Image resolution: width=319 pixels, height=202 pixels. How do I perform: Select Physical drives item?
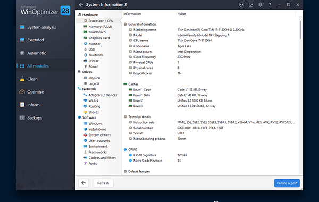coord(94,78)
